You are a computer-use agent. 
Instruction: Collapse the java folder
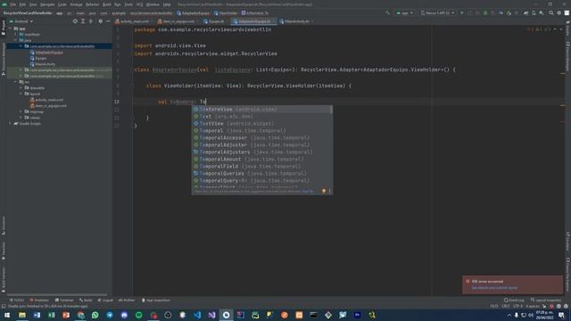(16, 40)
